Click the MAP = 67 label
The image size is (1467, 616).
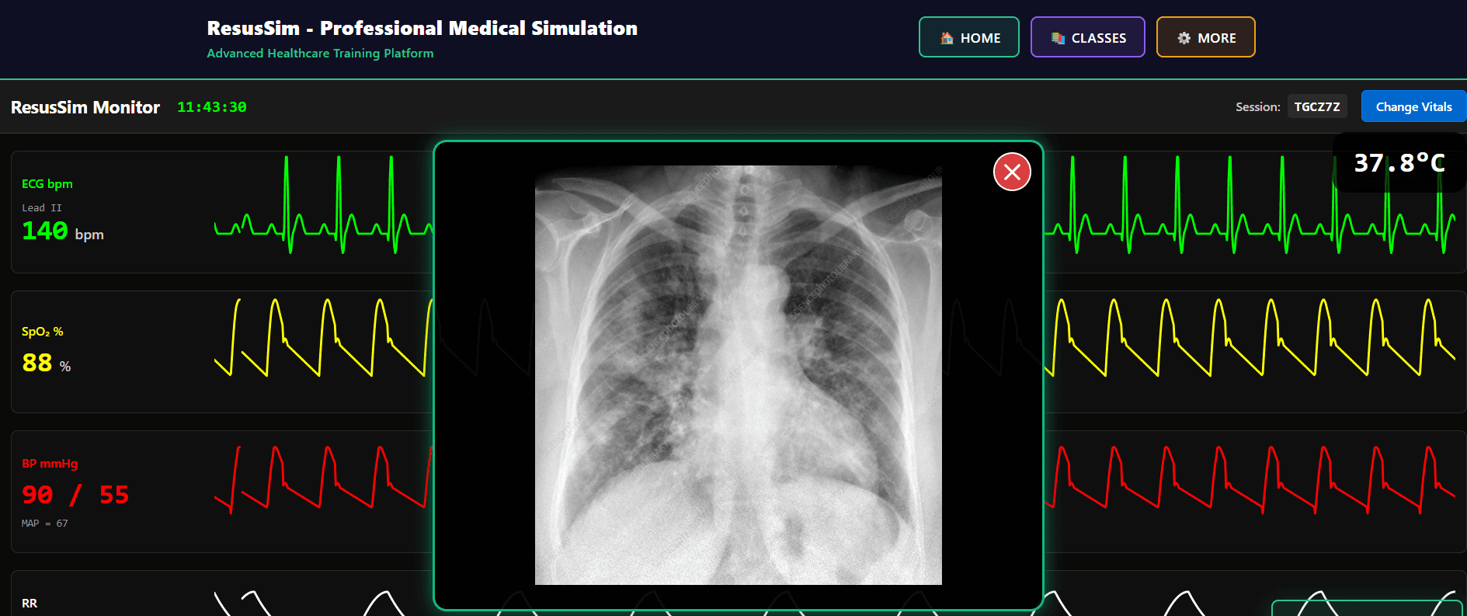coord(44,524)
